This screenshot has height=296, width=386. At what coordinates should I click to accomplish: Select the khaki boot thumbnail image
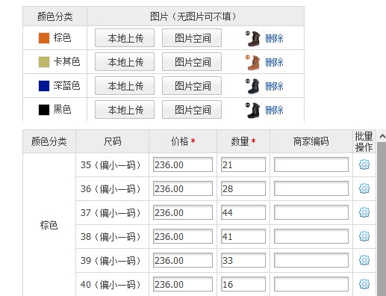pos(253,62)
